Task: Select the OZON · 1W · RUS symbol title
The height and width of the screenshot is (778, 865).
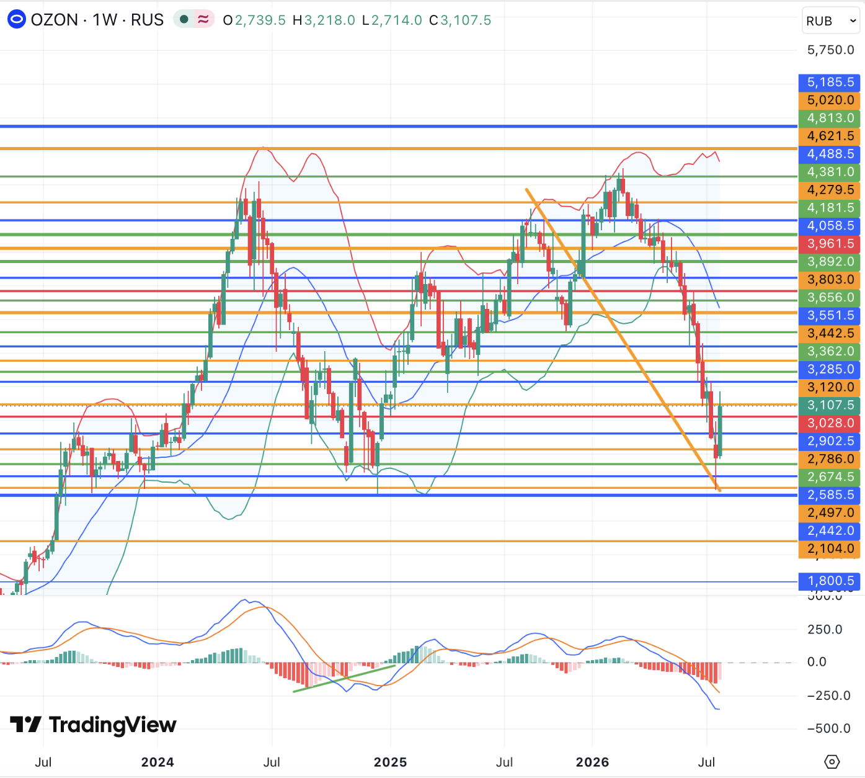Action: (97, 20)
